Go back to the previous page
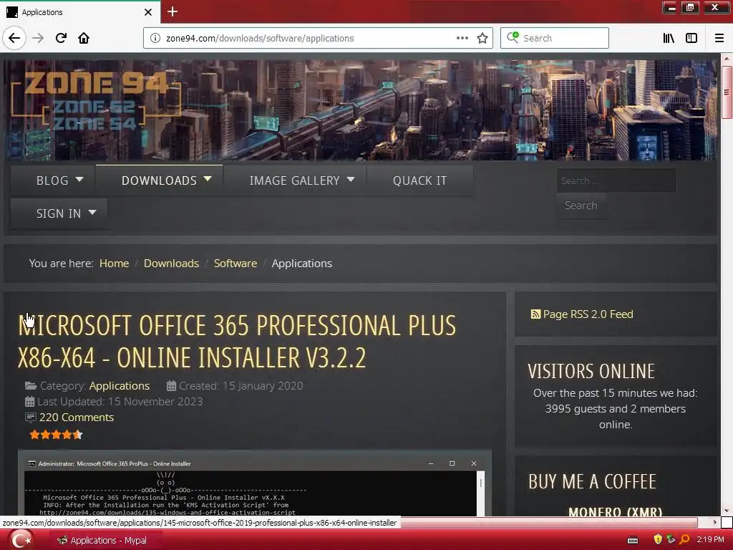The image size is (733, 550). click(x=14, y=38)
